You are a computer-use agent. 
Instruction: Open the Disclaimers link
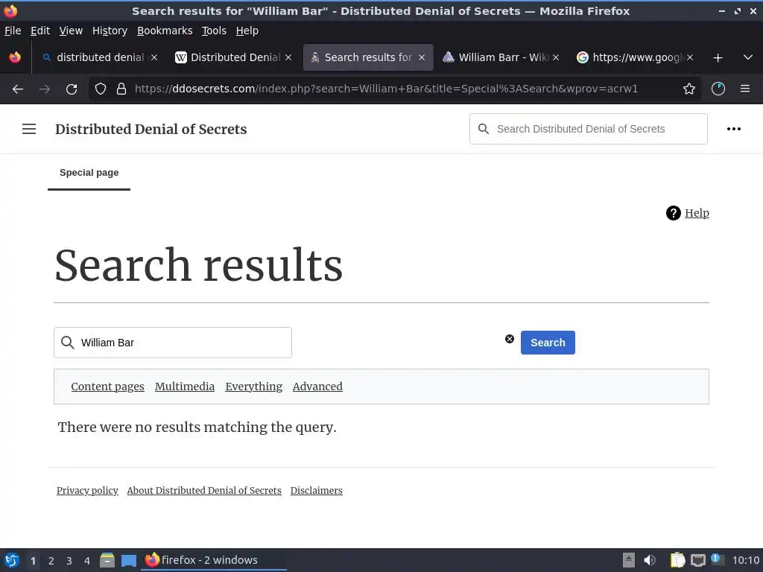click(x=316, y=490)
